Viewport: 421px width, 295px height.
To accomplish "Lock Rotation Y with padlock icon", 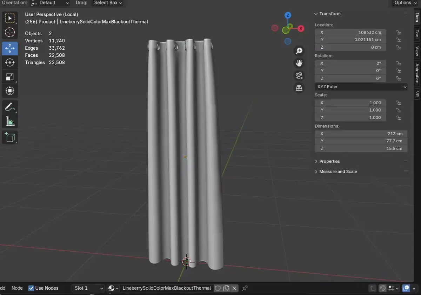I will (x=399, y=71).
